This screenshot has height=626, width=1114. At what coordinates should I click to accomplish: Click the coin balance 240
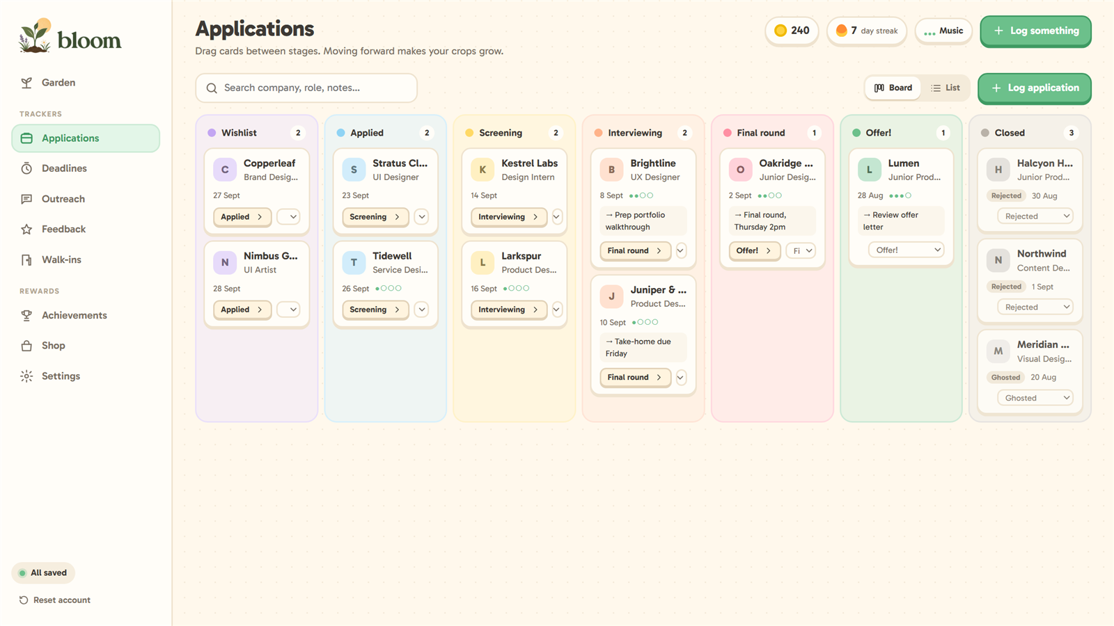(792, 31)
